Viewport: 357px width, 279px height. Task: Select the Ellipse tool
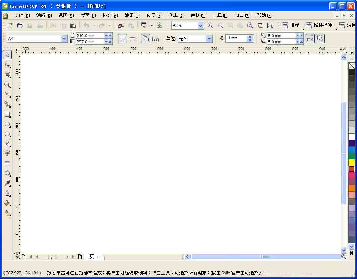click(7, 125)
